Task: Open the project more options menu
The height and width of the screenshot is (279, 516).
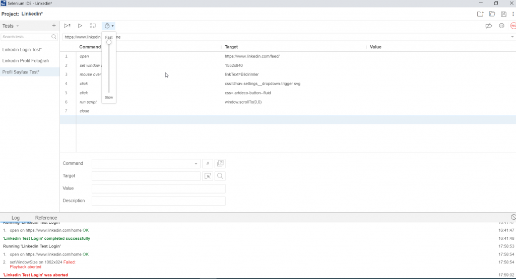Action: tap(512, 14)
